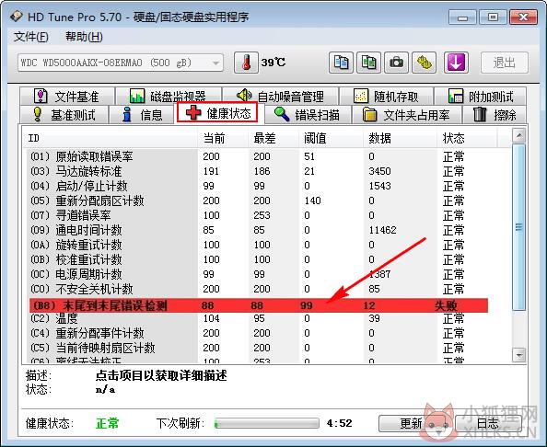
Task: Switch to the 自动噪音管理 tab
Action: (281, 96)
